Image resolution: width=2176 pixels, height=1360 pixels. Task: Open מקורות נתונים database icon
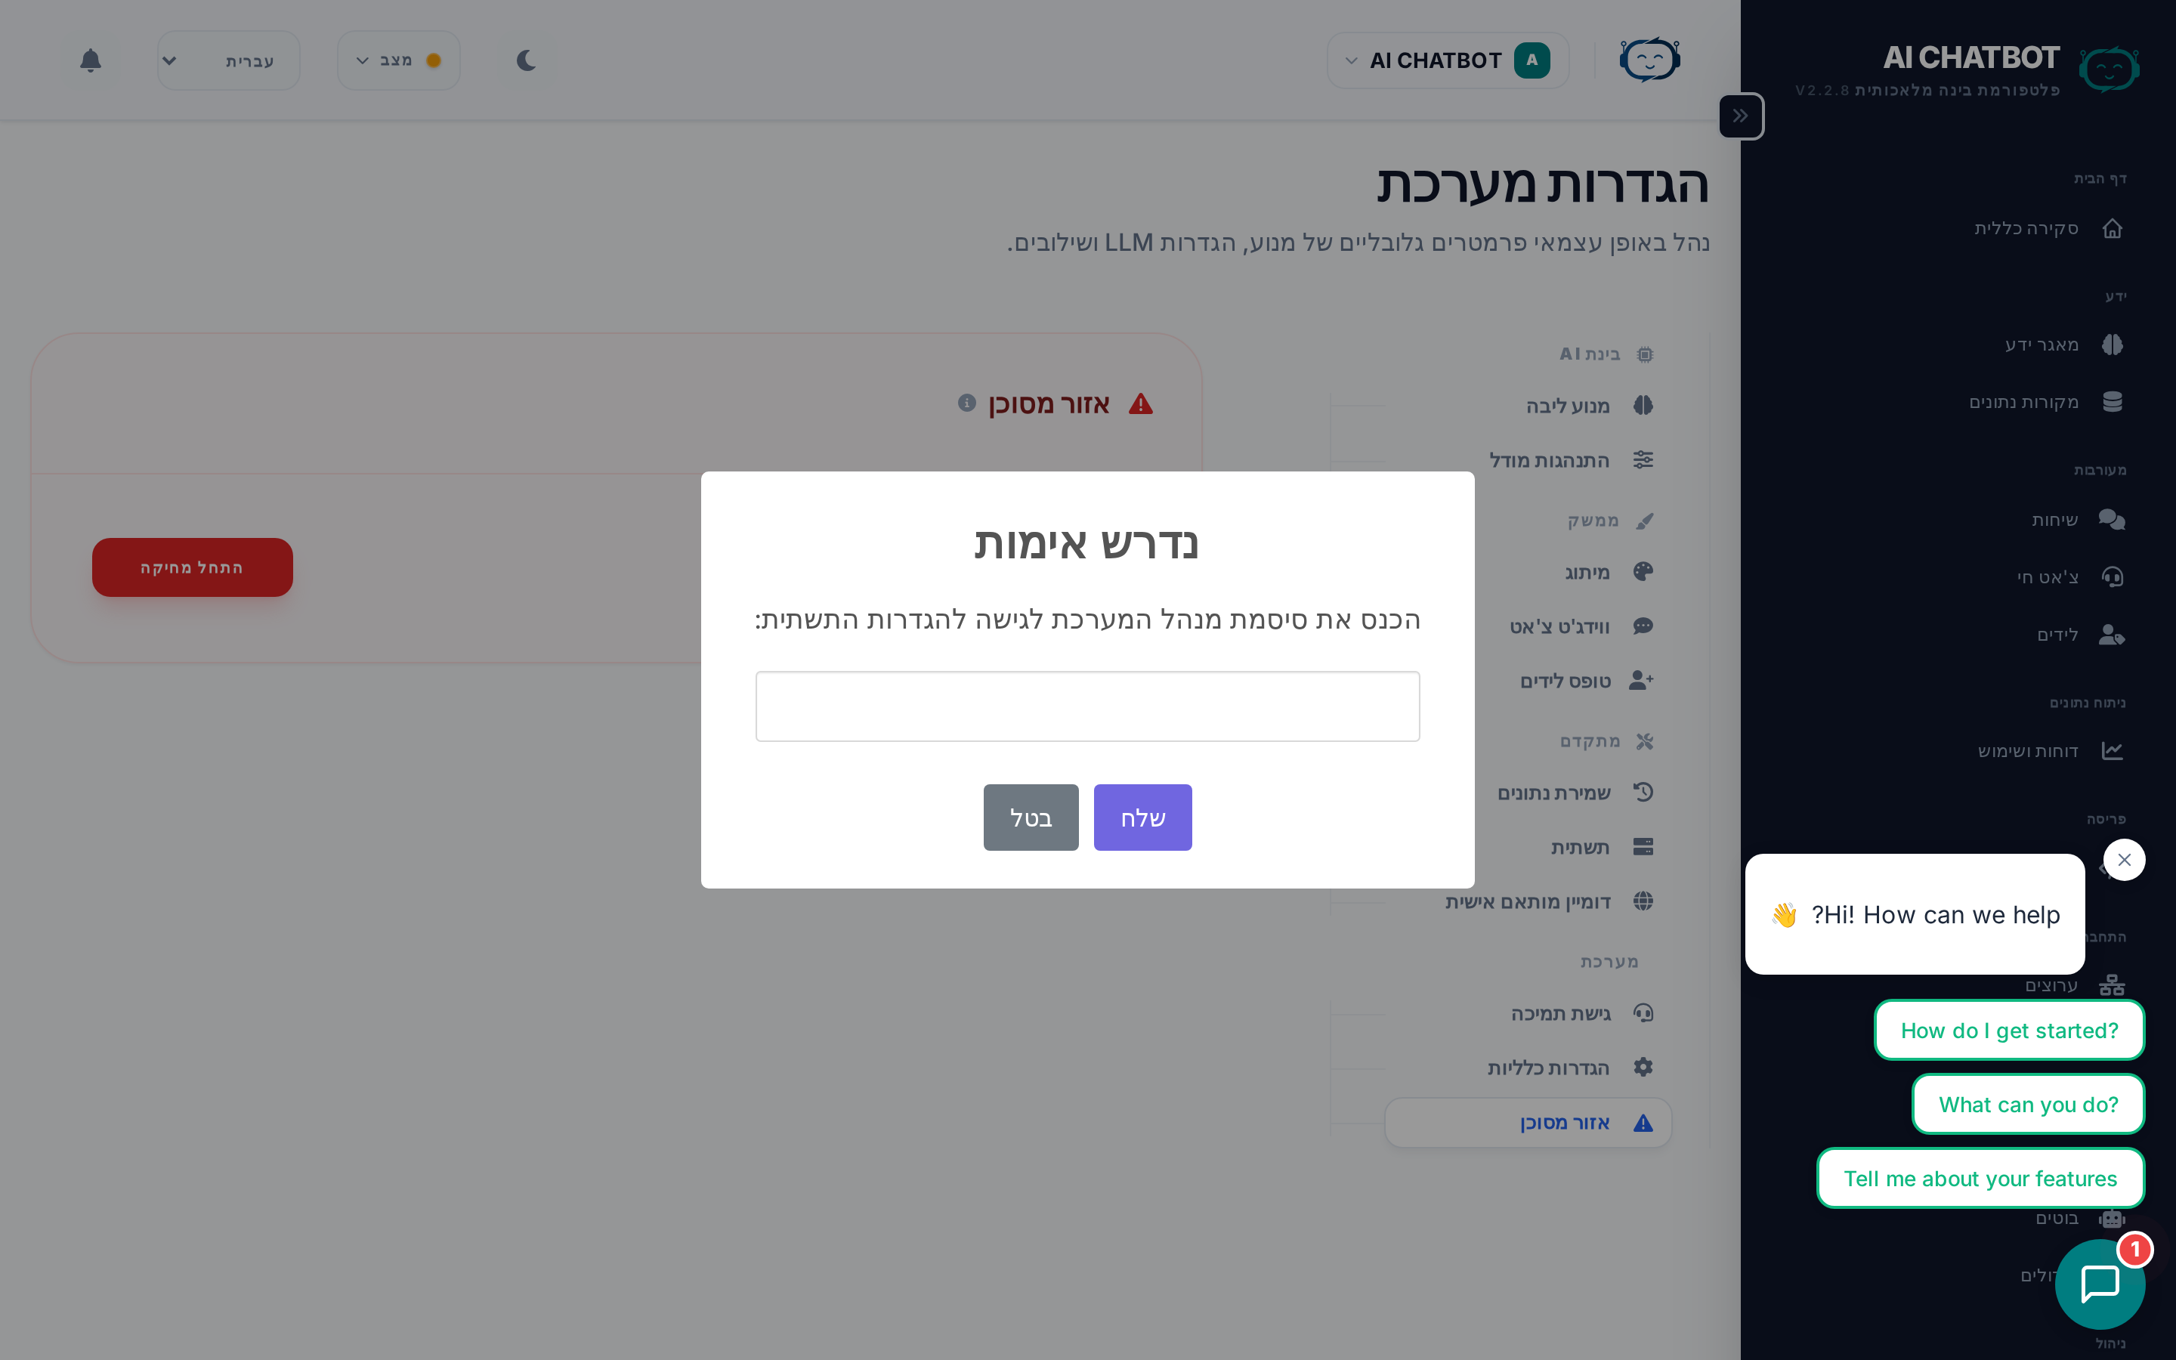[x=2113, y=401]
